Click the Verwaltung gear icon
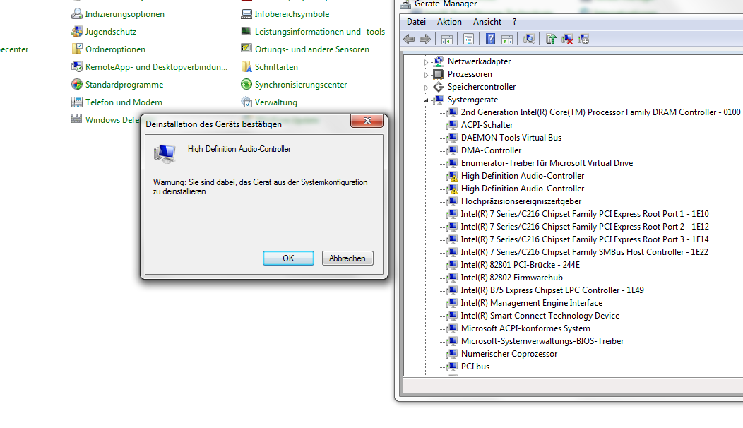Viewport: 743px width, 428px height. (x=246, y=102)
